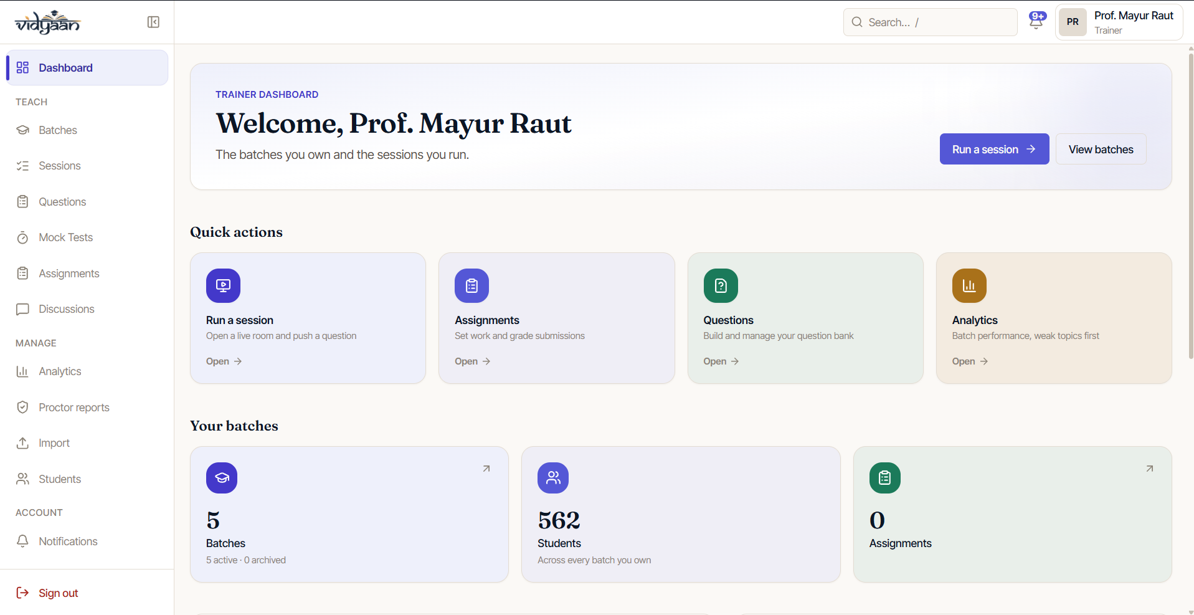The width and height of the screenshot is (1194, 615).
Task: Open Batches card via corner arrow
Action: [x=486, y=469]
